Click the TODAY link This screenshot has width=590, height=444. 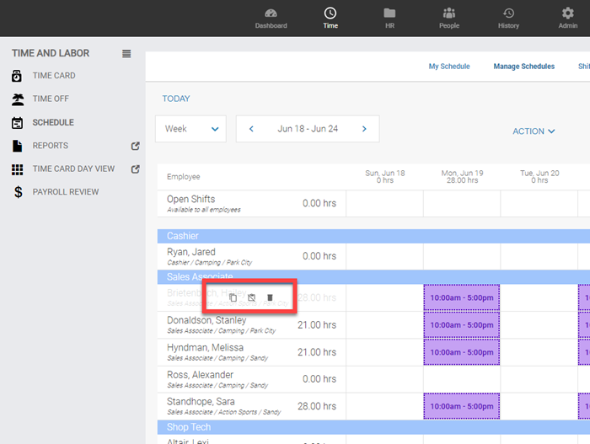176,99
